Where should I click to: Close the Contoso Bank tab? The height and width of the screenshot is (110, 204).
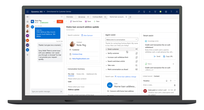[105, 17]
